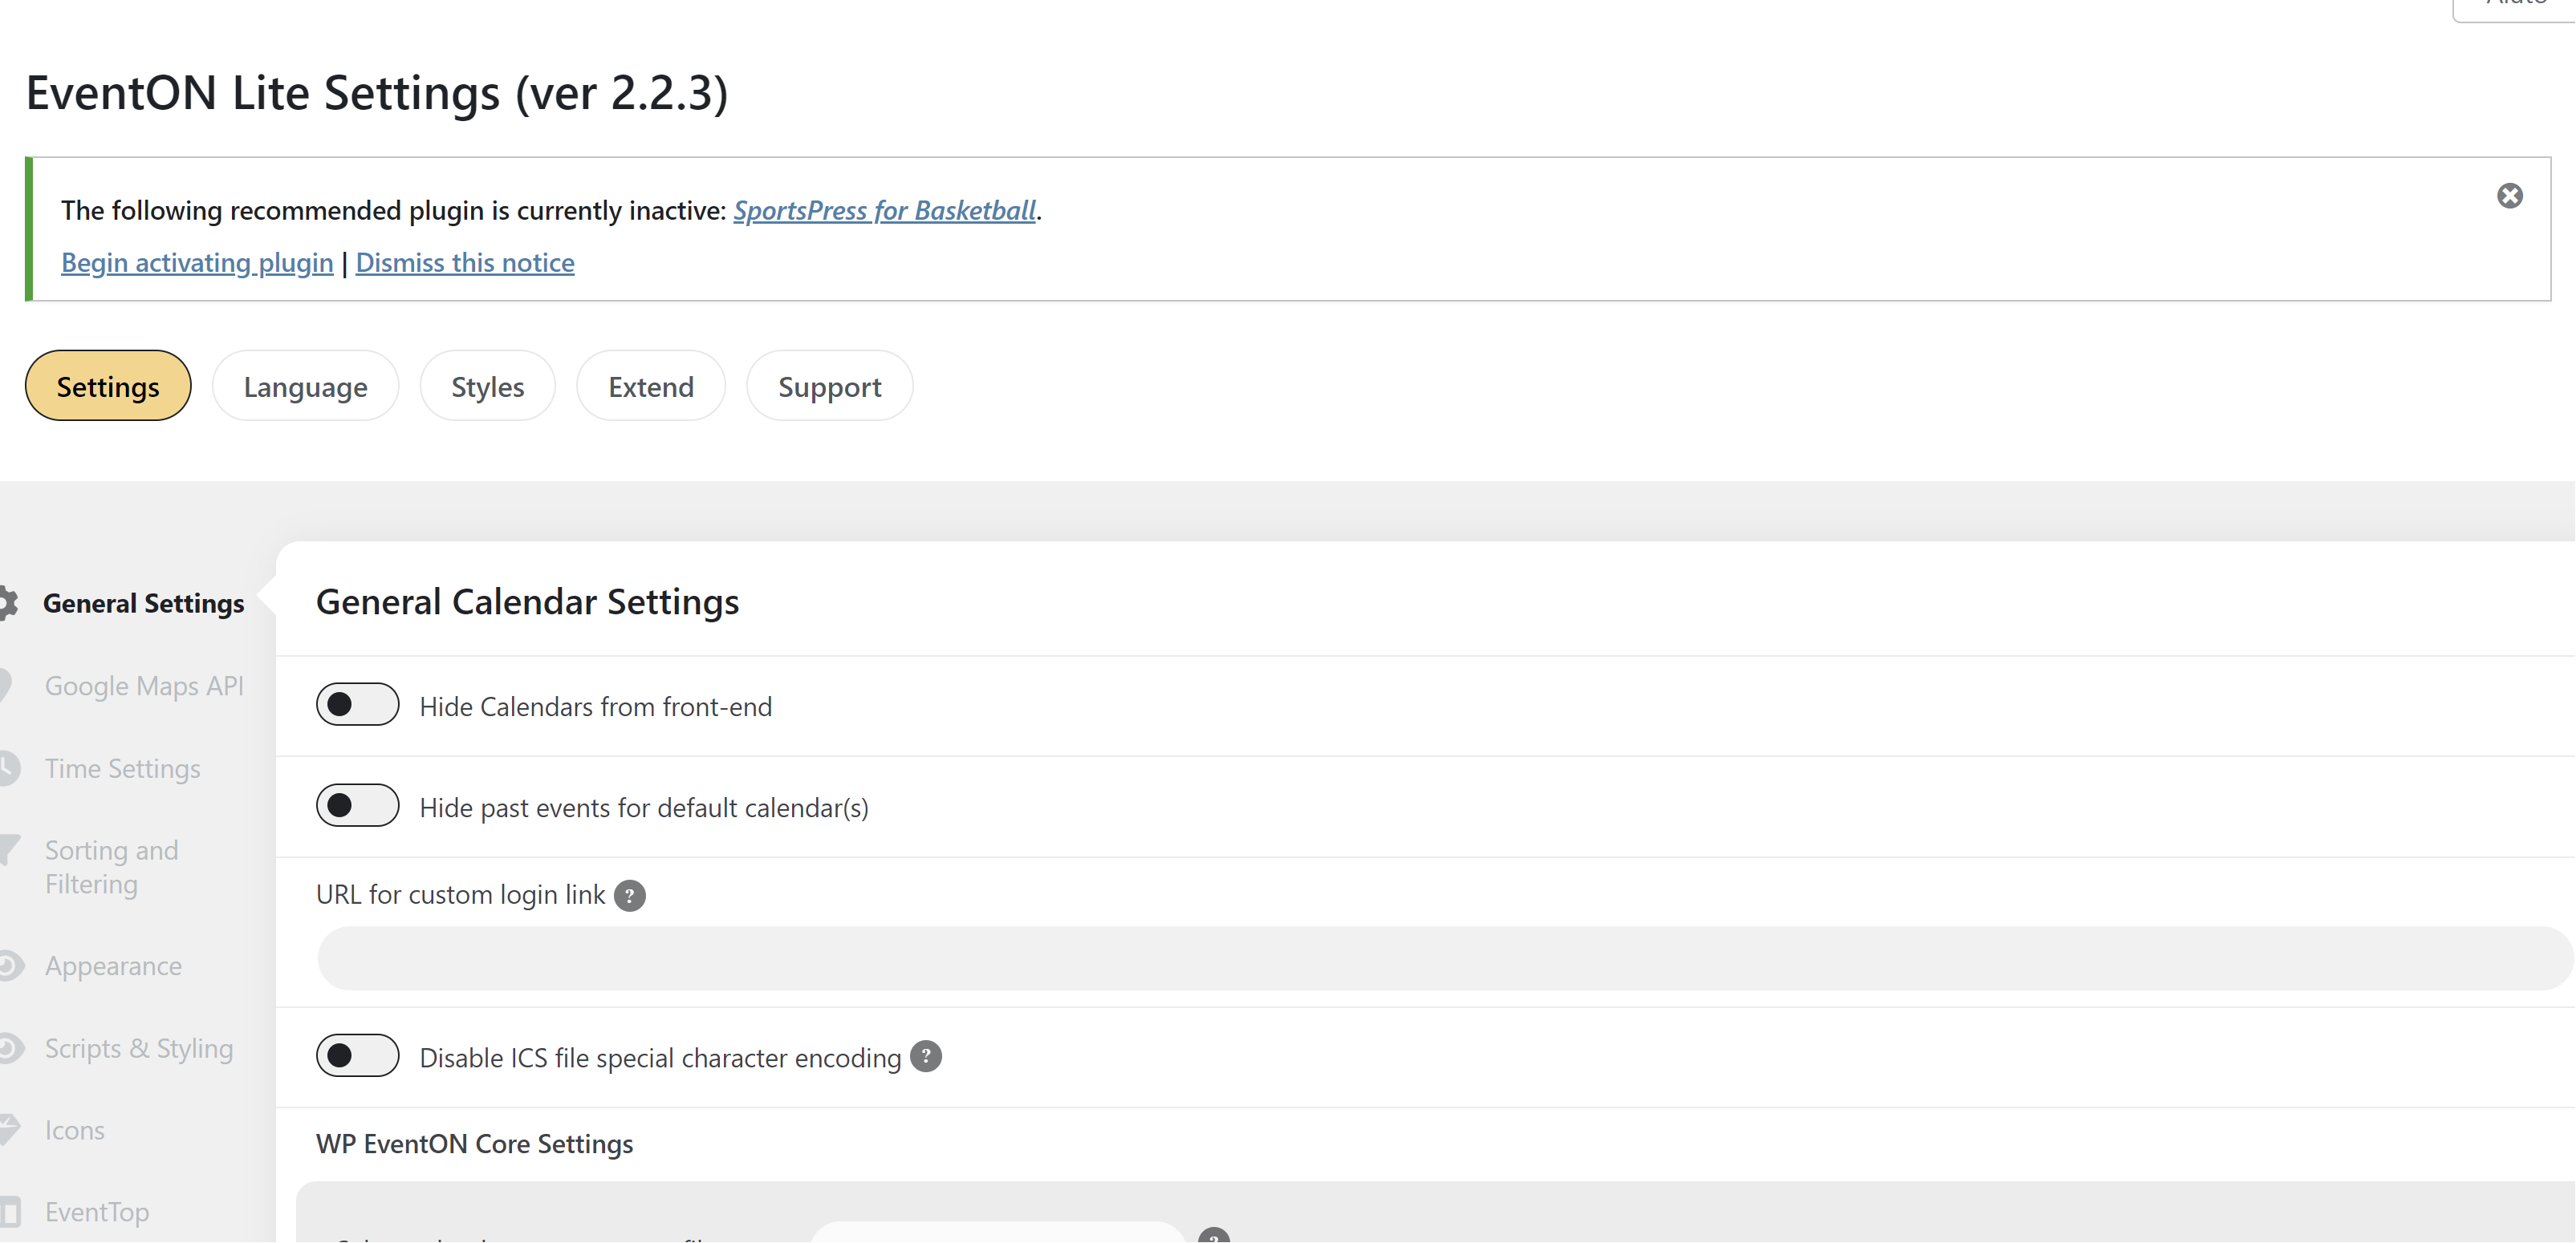Open the SportsPress for Basketball link

point(884,211)
